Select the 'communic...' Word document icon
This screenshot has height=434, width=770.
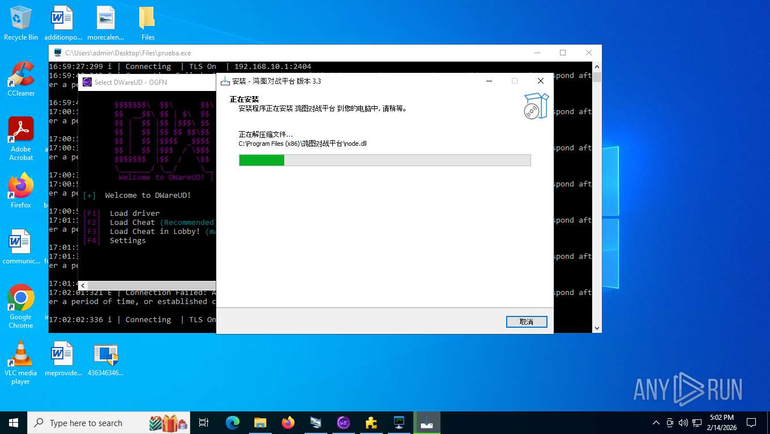[21, 247]
